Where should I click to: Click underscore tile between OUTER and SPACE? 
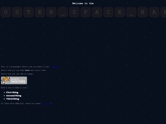click(x=63, y=12)
